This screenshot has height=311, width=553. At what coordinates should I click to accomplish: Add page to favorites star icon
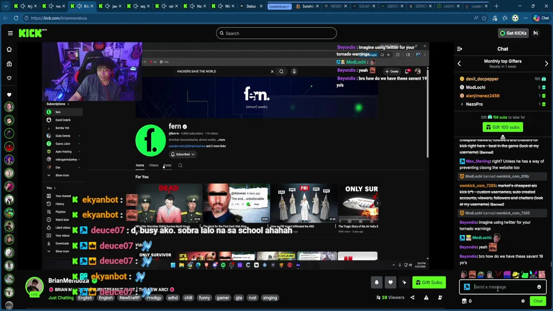click(x=484, y=18)
